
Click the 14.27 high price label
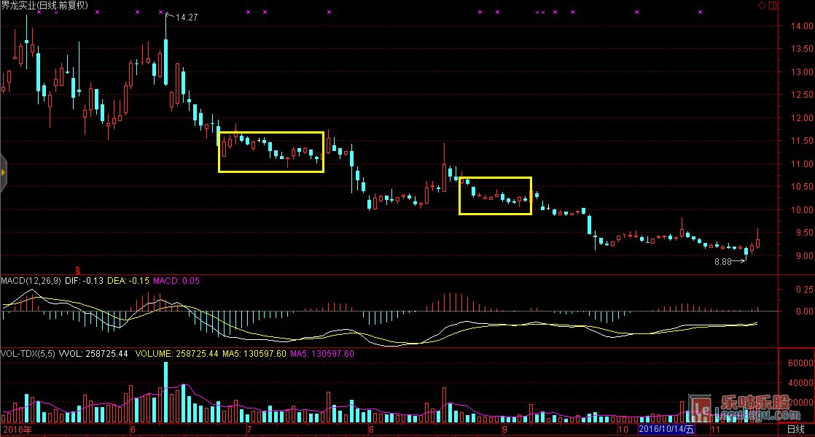(x=187, y=17)
